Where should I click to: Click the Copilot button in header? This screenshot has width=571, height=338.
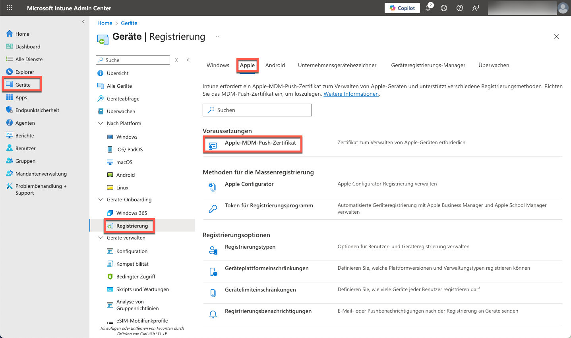(402, 8)
